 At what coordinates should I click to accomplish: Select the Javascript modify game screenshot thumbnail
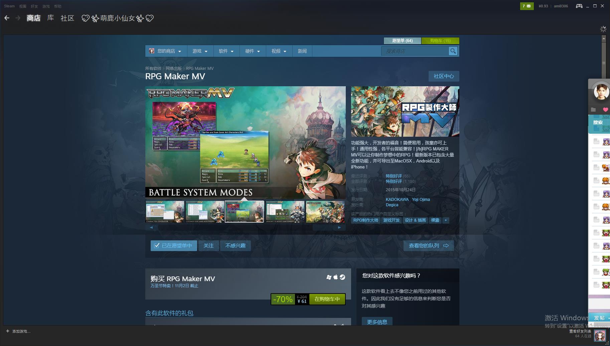(x=285, y=212)
